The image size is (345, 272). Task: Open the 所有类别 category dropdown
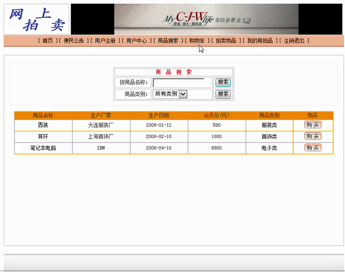(x=170, y=94)
